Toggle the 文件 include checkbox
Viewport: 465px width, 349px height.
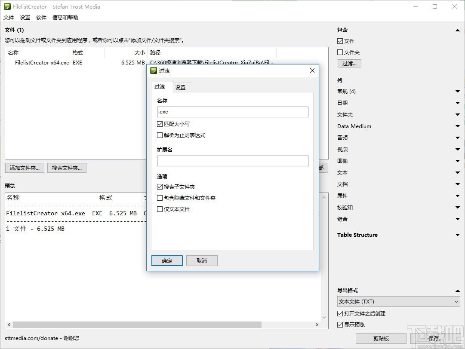tap(340, 41)
